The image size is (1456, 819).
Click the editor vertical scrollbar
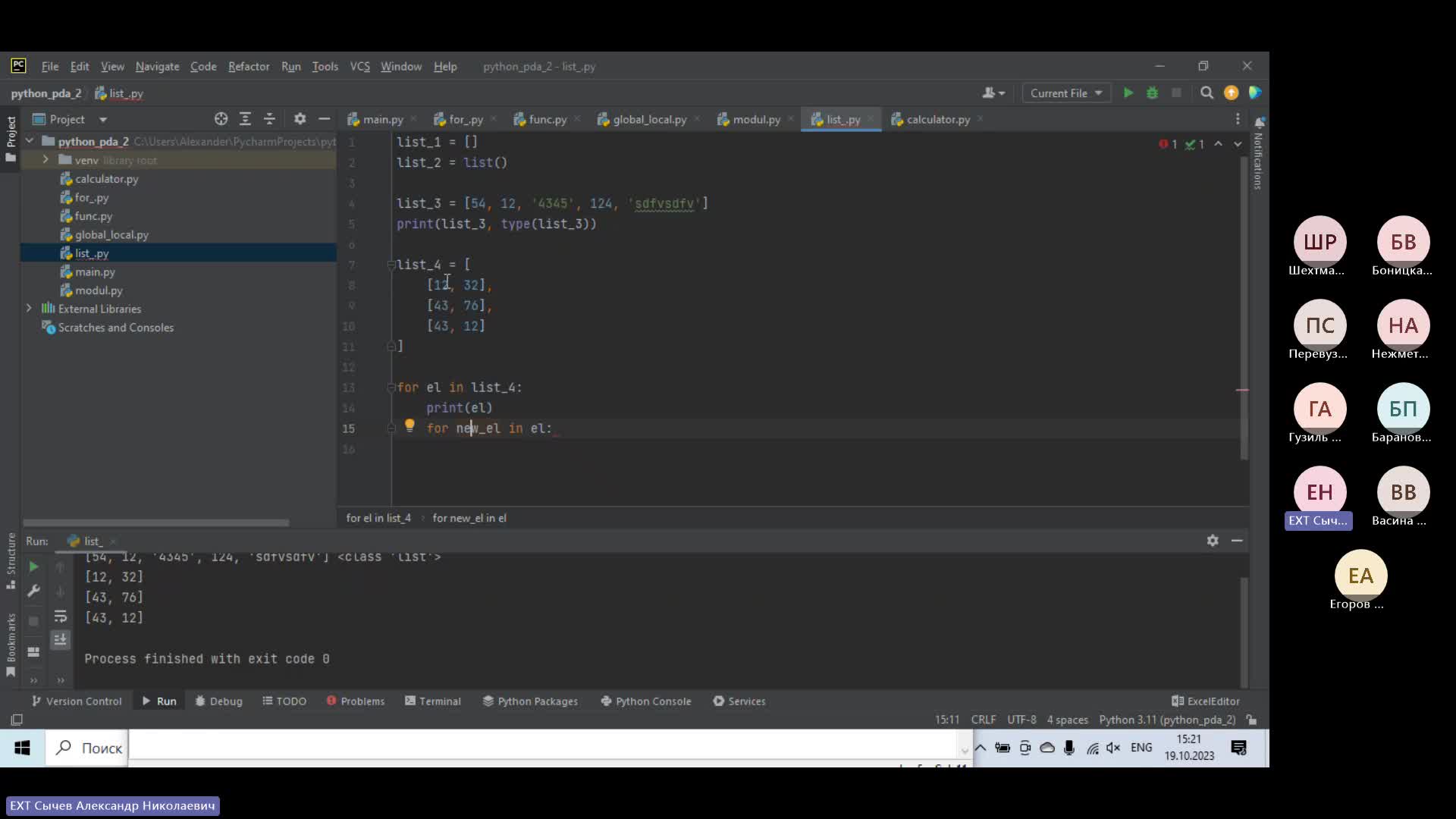click(x=1244, y=307)
